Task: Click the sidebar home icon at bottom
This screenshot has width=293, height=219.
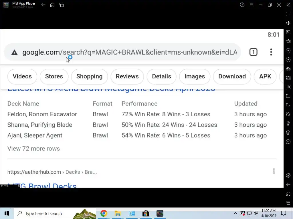Action: (x=288, y=194)
